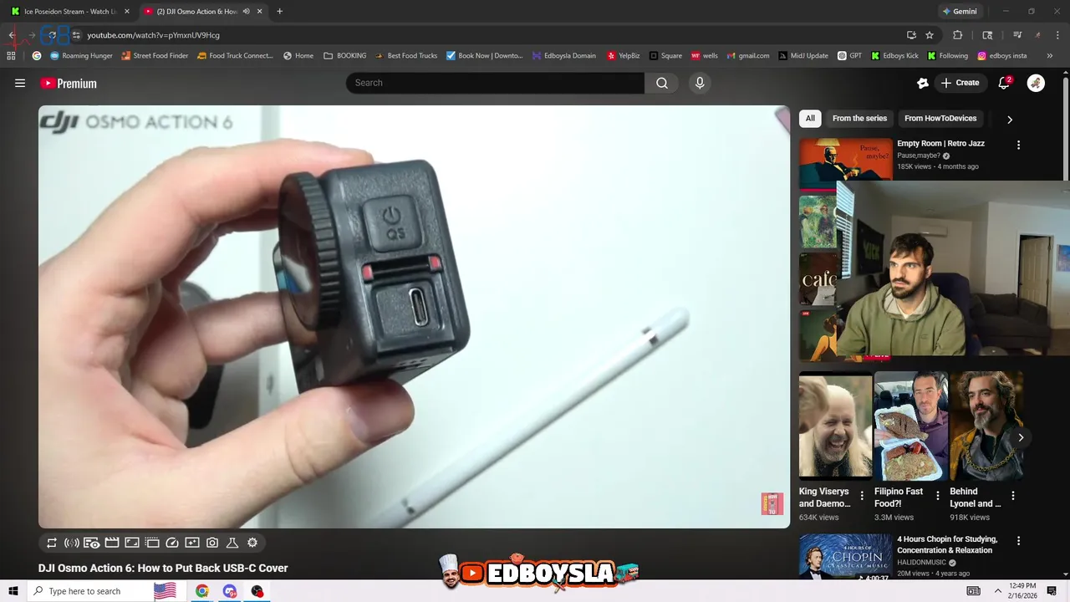
Task: Go to YouTube Premium home logo
Action: pos(69,83)
